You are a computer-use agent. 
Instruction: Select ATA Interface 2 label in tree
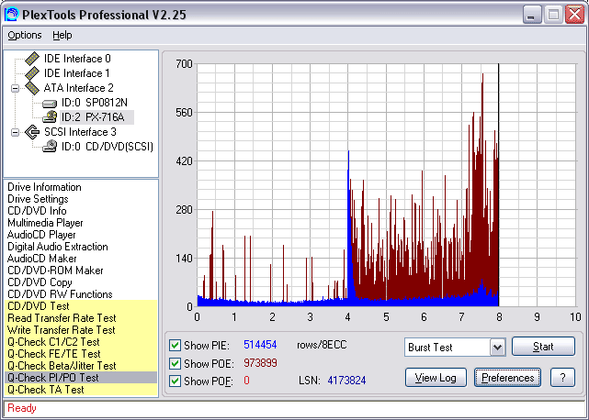coord(78,88)
